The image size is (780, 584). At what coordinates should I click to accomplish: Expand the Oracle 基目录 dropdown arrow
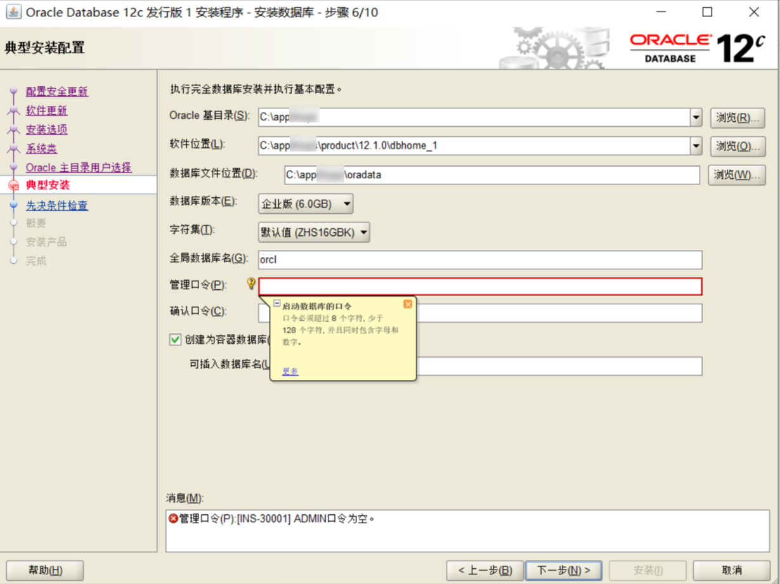pyautogui.click(x=696, y=117)
